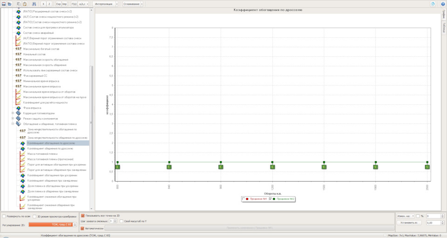Expand the Режим защиты компонентов tree node
This screenshot has width=447, height=238.
(x=13, y=119)
